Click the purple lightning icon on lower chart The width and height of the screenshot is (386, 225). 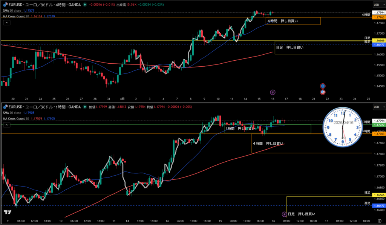point(284,214)
